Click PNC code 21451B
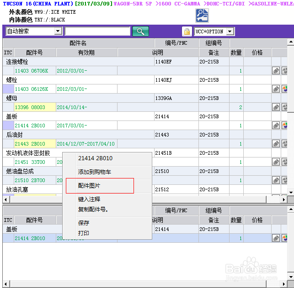The image size is (294, 288). [x=164, y=153]
